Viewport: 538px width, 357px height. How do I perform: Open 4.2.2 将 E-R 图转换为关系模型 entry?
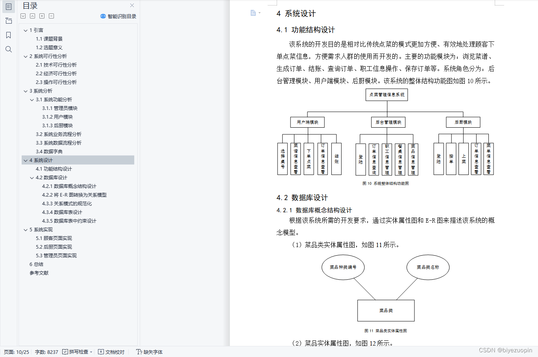coord(74,195)
